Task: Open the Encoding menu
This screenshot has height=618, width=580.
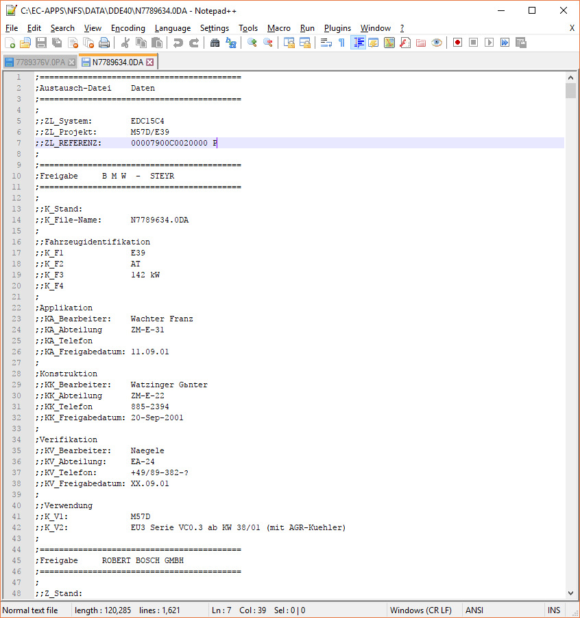Action: (128, 28)
